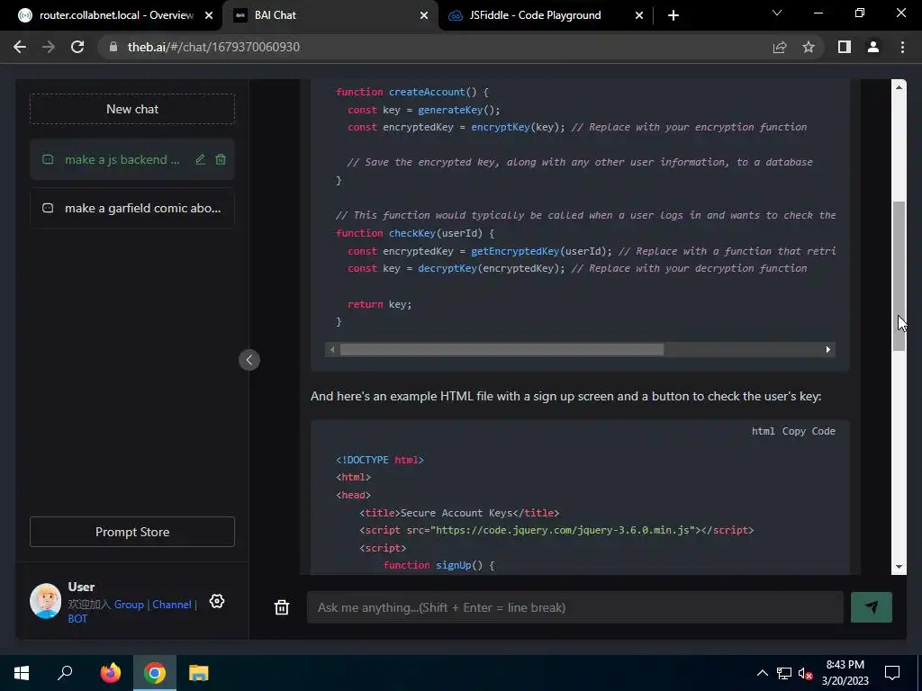Share this page with the share icon
922x691 pixels.
click(780, 47)
